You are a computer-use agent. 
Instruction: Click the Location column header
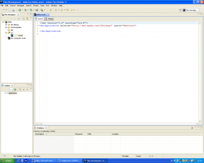[x=116, y=134]
